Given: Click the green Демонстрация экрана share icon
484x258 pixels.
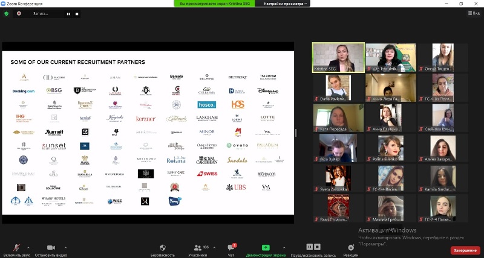Looking at the screenshot, I should 266,248.
